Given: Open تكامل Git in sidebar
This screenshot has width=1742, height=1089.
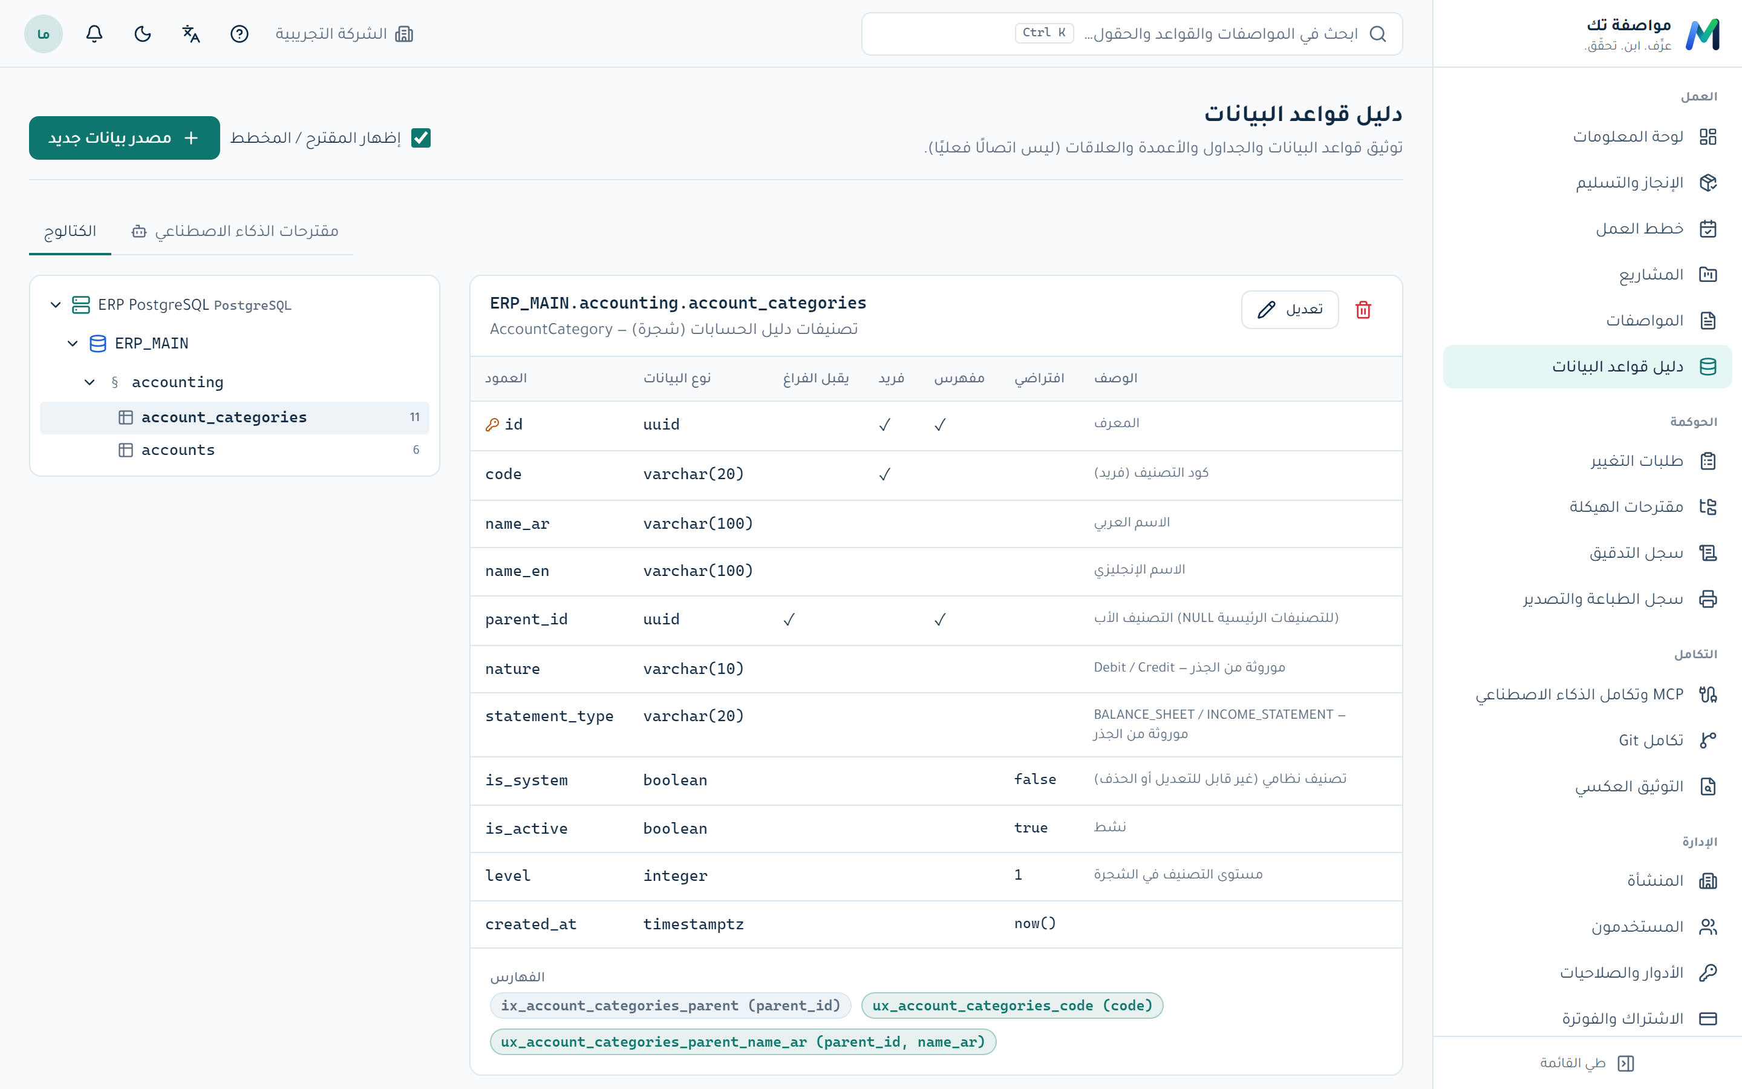Looking at the screenshot, I should [x=1587, y=741].
